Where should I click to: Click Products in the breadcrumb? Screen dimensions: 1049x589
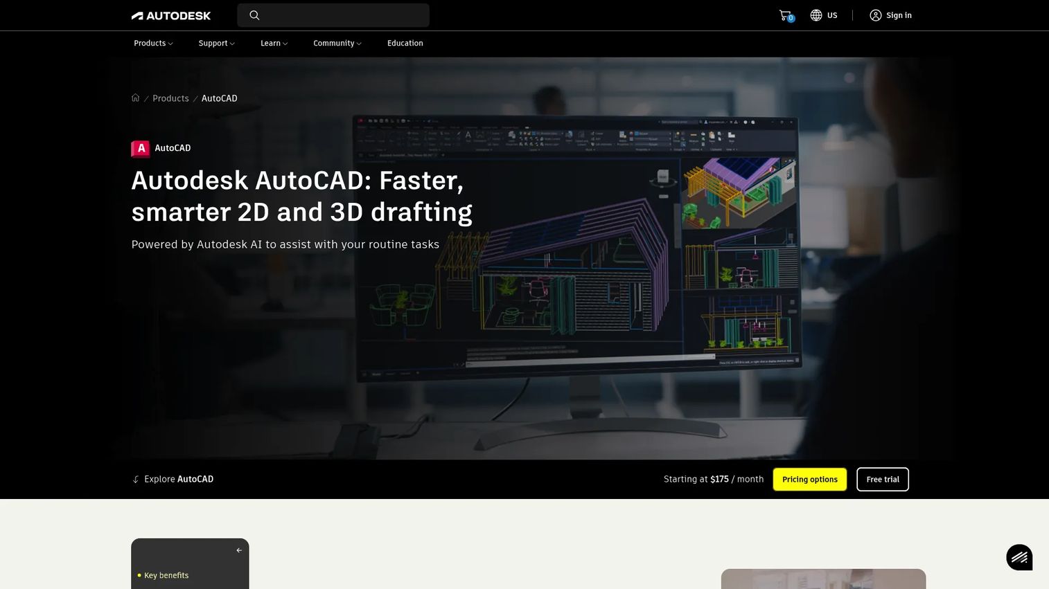pyautogui.click(x=170, y=98)
